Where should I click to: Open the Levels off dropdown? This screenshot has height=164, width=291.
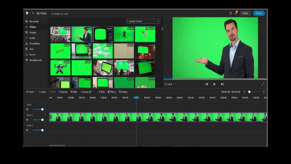pos(87,92)
